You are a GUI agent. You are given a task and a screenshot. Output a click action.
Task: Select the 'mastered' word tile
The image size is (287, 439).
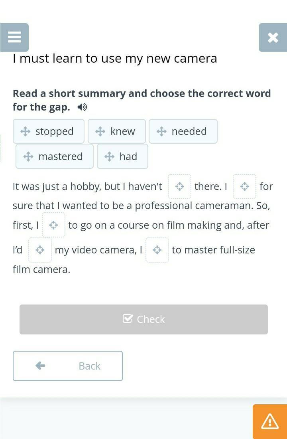(x=55, y=156)
